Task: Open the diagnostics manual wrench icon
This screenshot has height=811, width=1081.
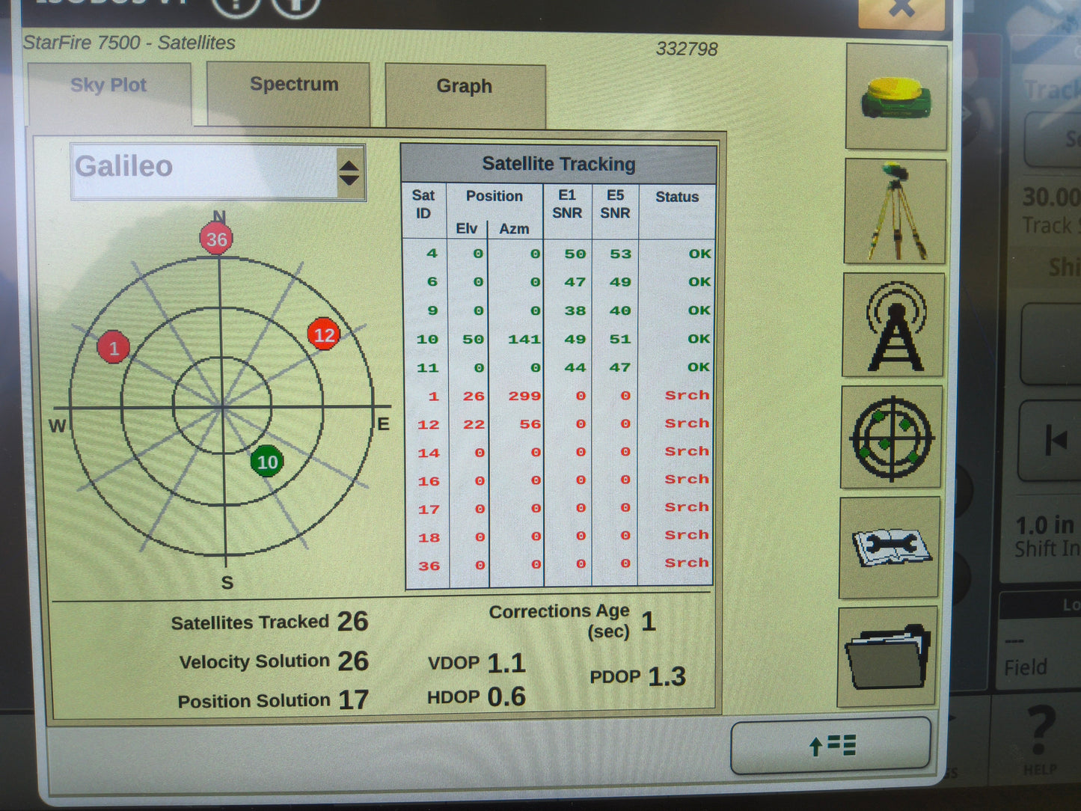Action: point(890,548)
